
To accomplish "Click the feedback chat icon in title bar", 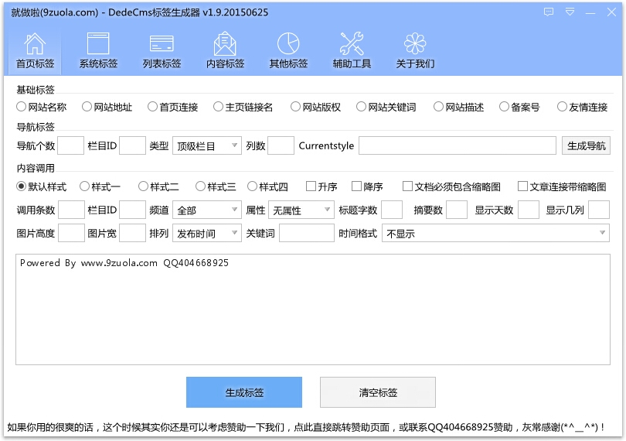I will tap(549, 12).
